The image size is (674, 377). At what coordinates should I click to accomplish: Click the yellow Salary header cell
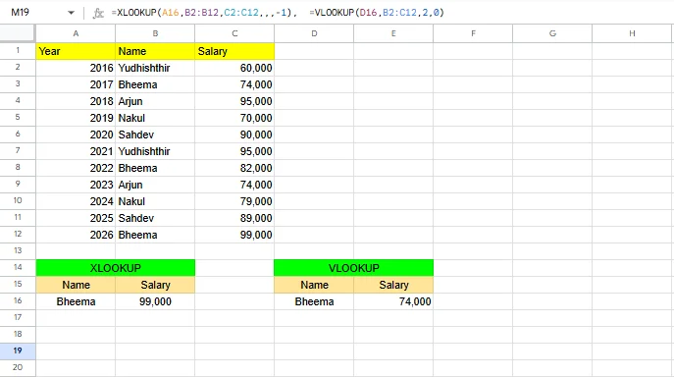click(234, 51)
